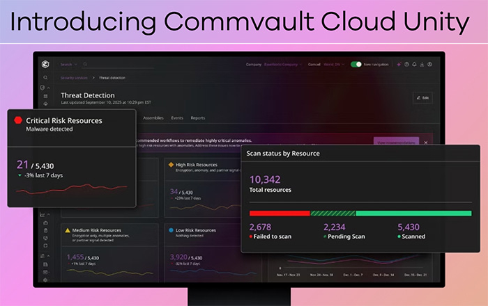This screenshot has height=306, width=488.
Task: Click the sidebar icon below the refresh icon
Action: (x=46, y=245)
